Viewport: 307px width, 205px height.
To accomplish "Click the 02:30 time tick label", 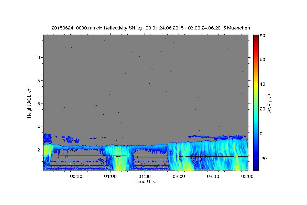I will tap(213, 176).
